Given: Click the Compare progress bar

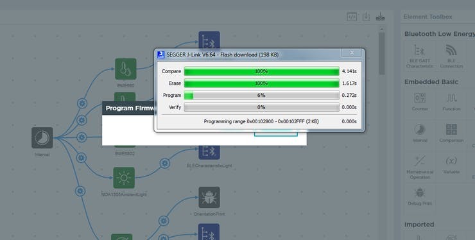Looking at the screenshot, I should (261, 71).
